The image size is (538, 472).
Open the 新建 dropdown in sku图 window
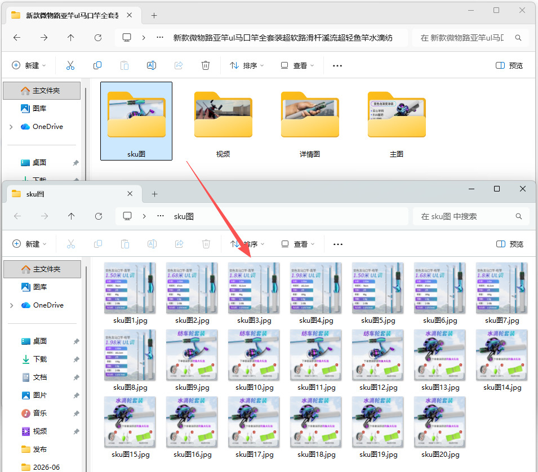29,244
